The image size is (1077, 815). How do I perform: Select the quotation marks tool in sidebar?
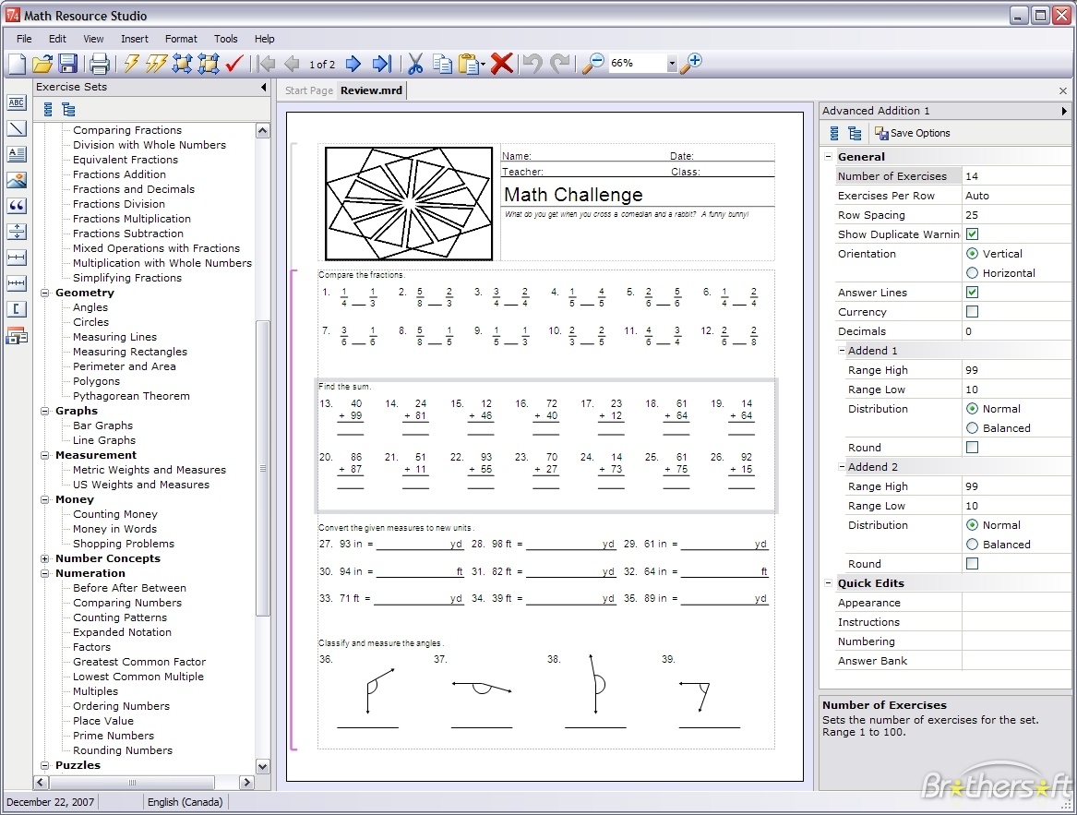pos(17,206)
